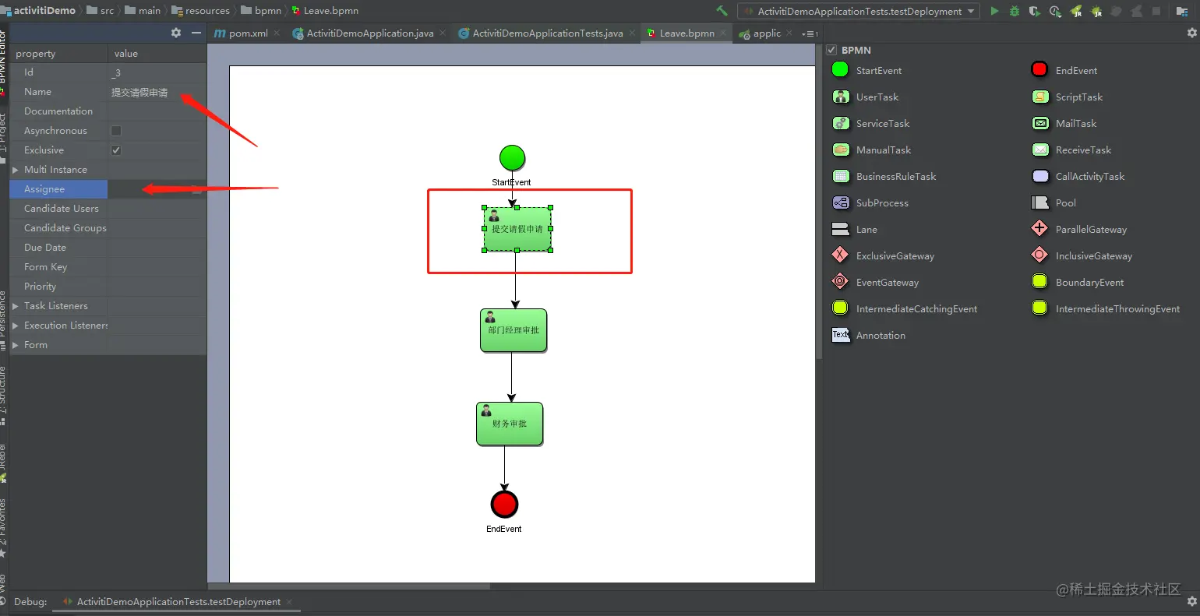Open the palette panel gear settings
Screen dimensions: 1200x616
[1191, 33]
